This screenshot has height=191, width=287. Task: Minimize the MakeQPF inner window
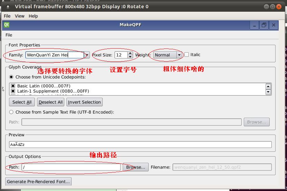click(x=254, y=25)
